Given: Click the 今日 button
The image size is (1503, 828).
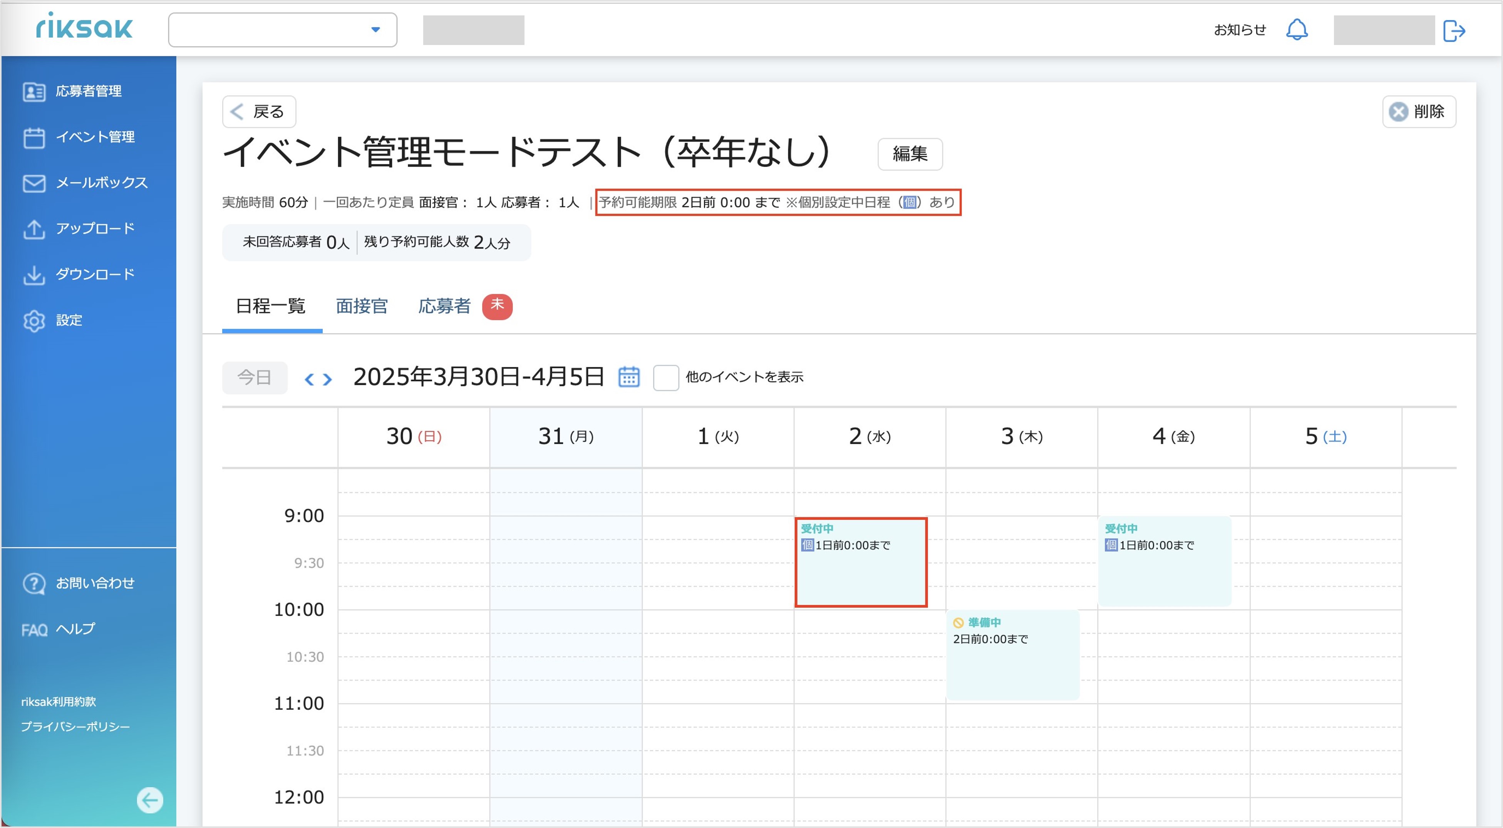Looking at the screenshot, I should 255,377.
